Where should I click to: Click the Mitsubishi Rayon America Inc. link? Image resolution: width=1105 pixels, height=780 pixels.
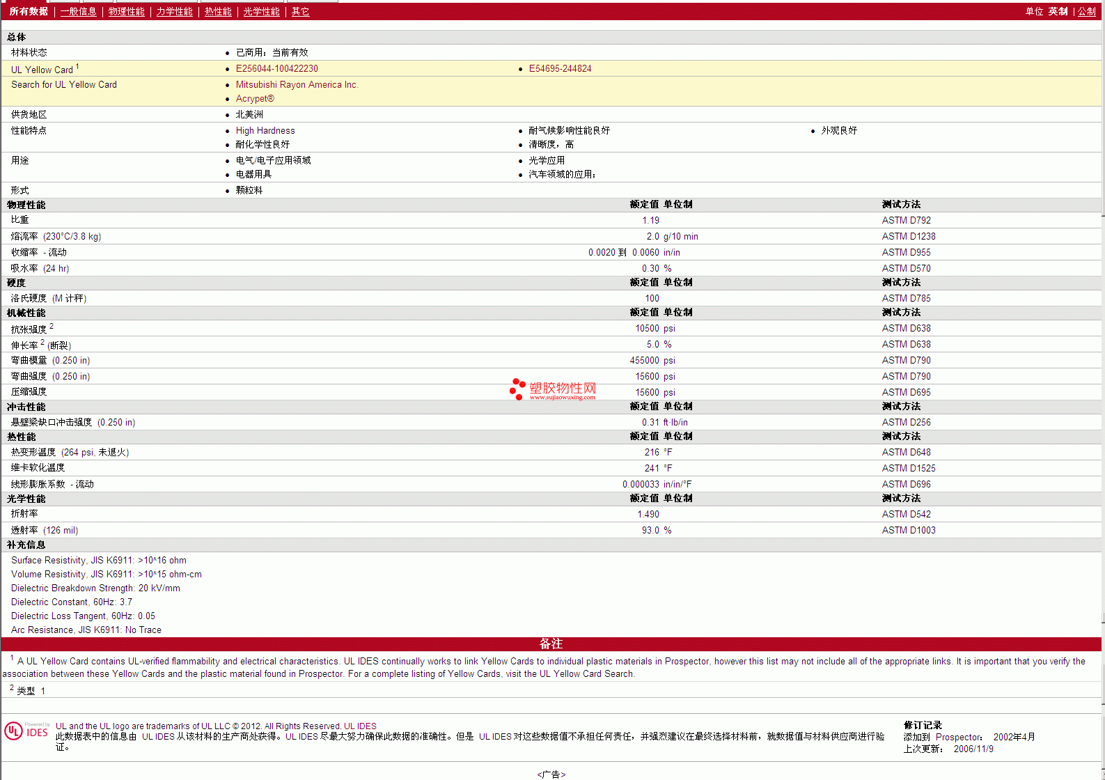pyautogui.click(x=297, y=85)
